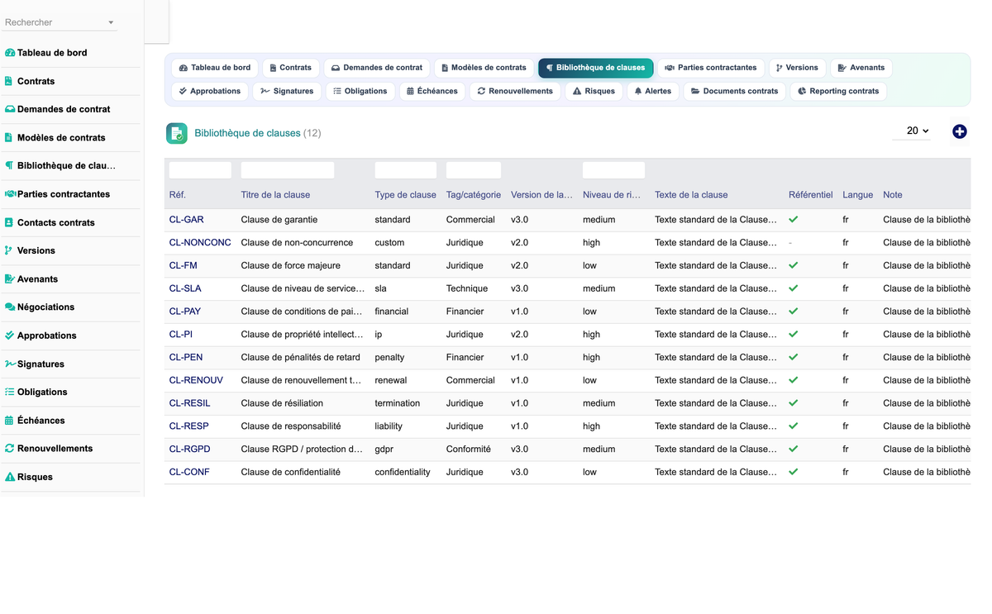Click the Demandes de contrat sidebar icon
Viewport: 992px width, 614px height.
[x=10, y=109]
